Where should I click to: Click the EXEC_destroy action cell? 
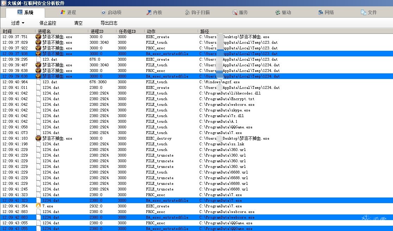[159, 138]
